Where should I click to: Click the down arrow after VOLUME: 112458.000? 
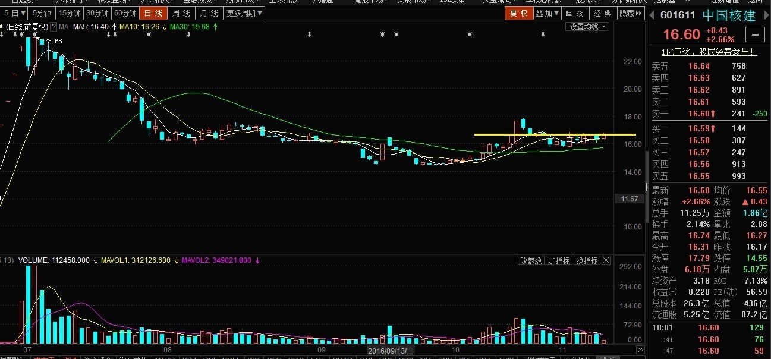96,260
